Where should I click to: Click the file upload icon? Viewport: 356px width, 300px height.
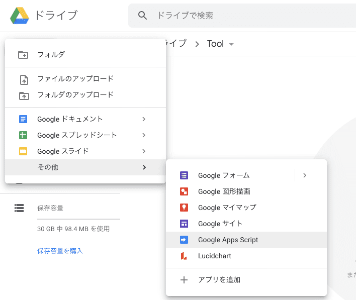point(24,80)
